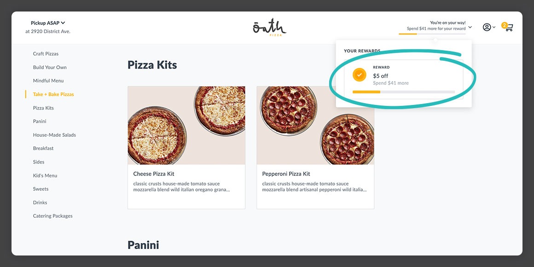The image size is (534, 267).
Task: Click the yellow reward checkmark icon
Action: 360,75
